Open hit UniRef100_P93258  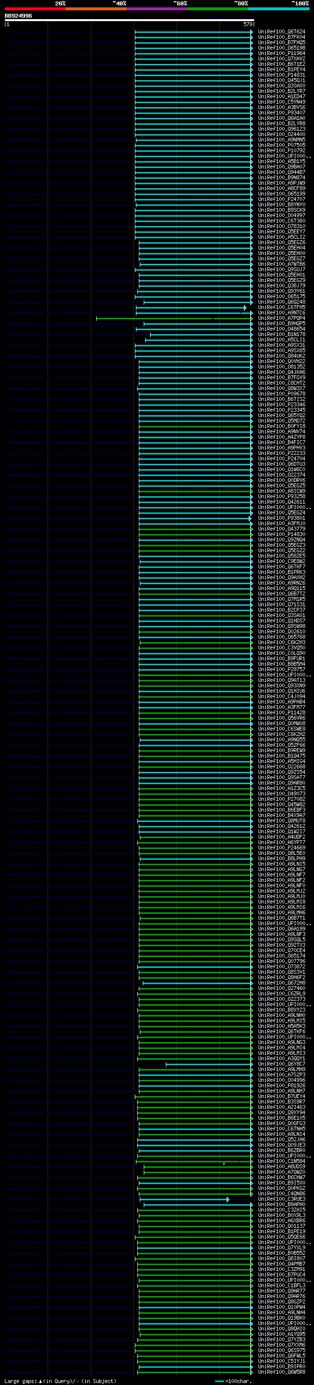281,496
